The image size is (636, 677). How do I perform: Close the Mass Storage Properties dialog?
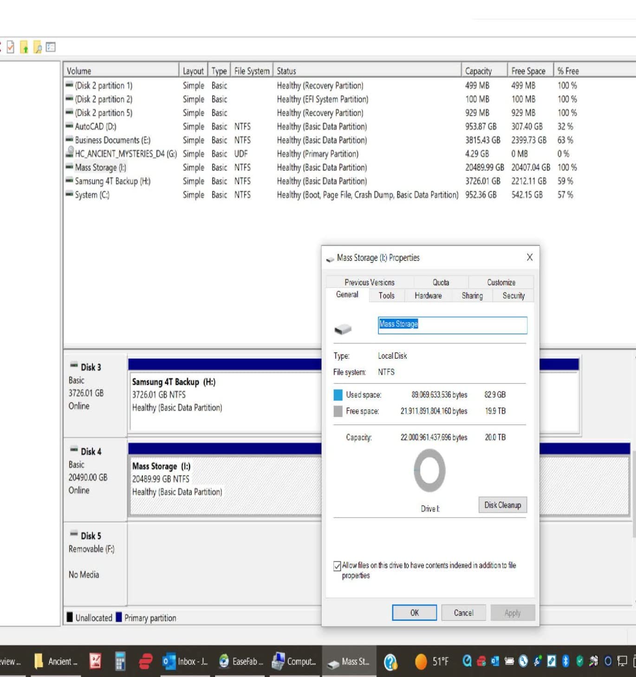coord(530,257)
